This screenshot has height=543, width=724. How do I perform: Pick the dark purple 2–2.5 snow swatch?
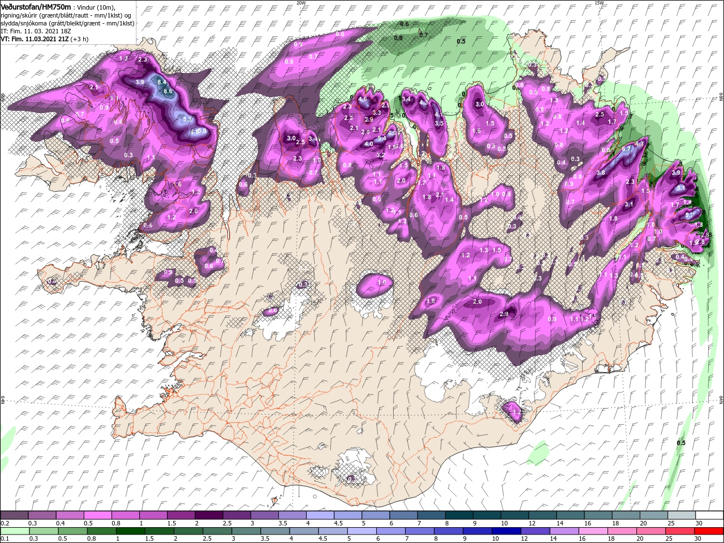209,515
